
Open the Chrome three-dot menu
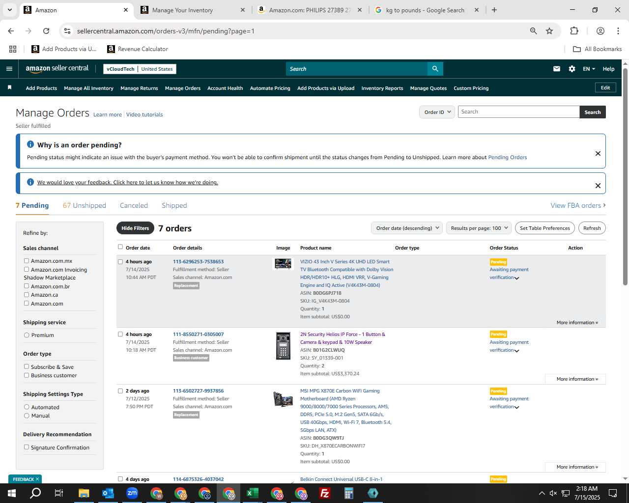(x=618, y=31)
